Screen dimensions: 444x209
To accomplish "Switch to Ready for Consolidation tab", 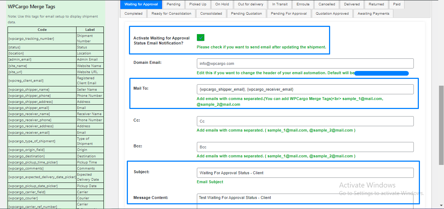I will pos(171,14).
